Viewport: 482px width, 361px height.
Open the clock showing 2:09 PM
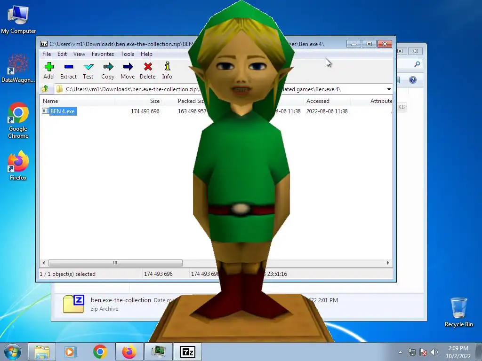(458, 352)
